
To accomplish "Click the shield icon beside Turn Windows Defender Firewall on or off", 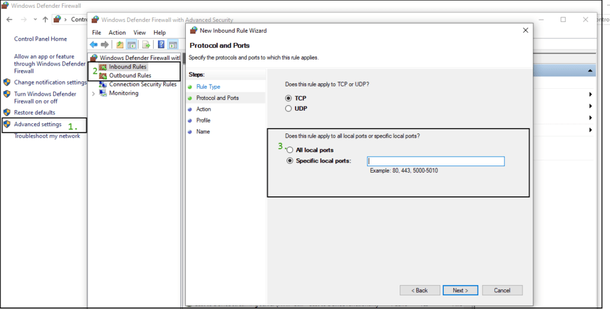I will (x=7, y=94).
